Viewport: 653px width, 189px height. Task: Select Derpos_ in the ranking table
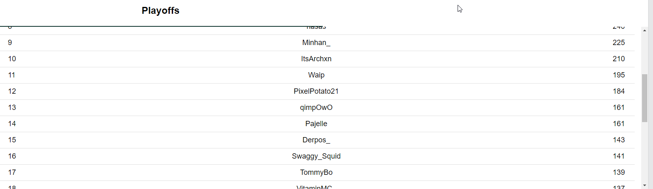click(316, 140)
